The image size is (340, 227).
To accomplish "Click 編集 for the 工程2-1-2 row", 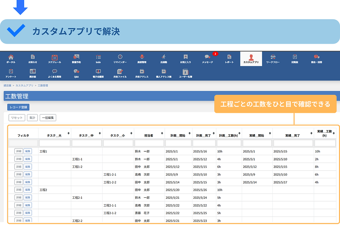I will (x=28, y=213).
